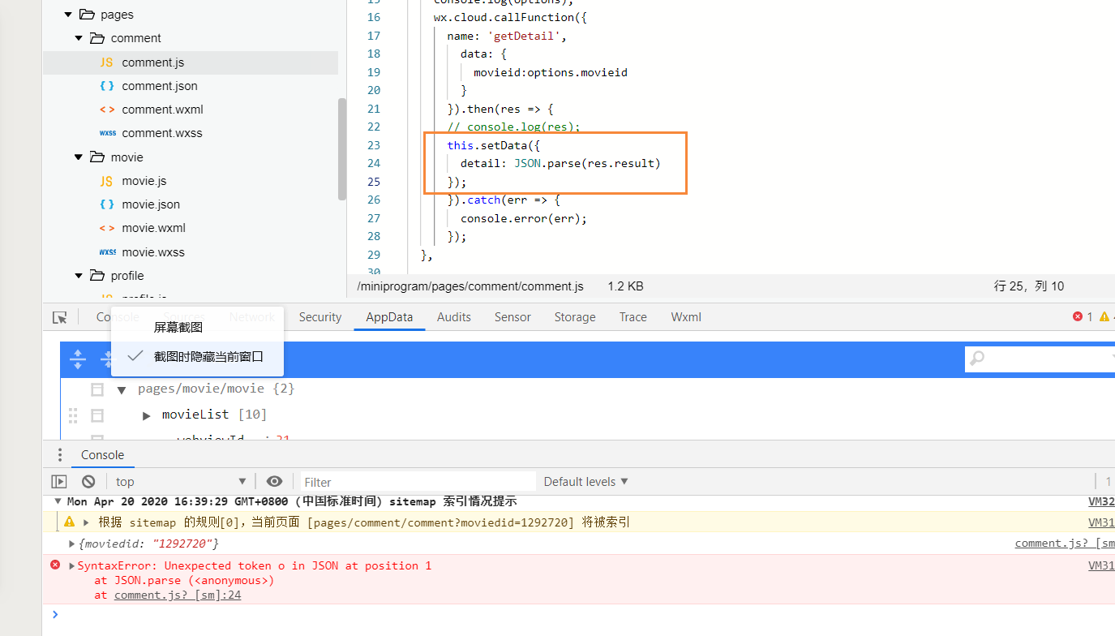Focus the console Filter input
Screen dimensions: 1115x636
(418, 481)
